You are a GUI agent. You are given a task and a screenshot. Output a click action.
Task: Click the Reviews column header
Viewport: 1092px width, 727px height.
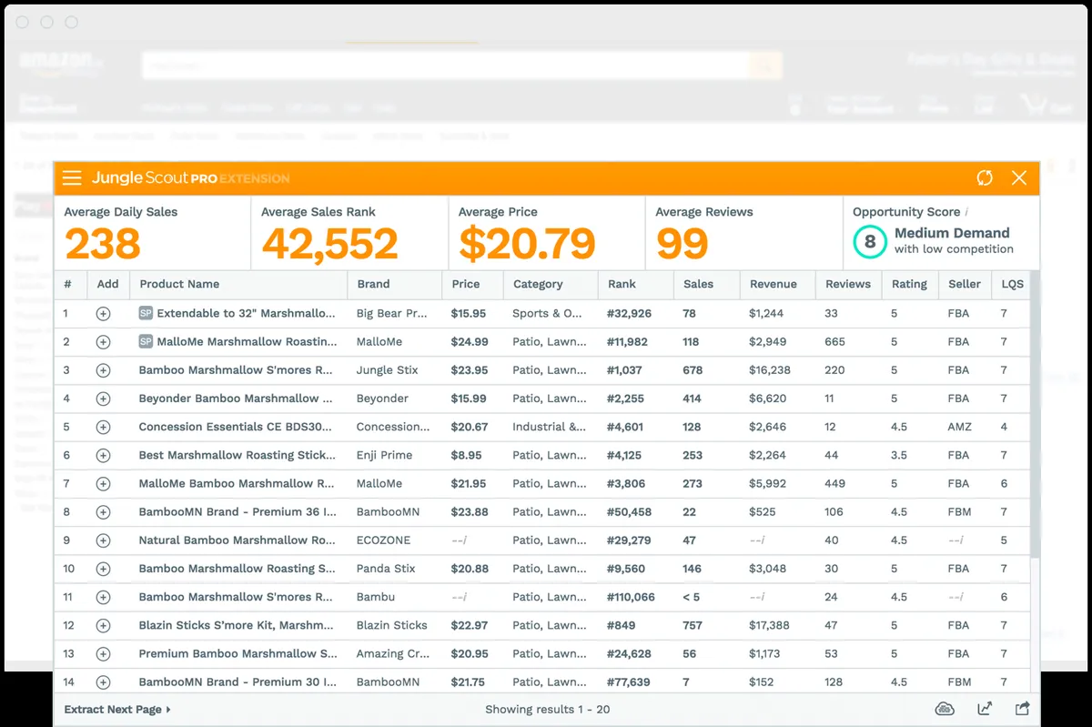(x=848, y=284)
